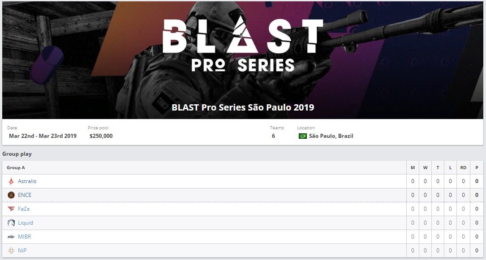This screenshot has width=486, height=260.
Task: Click the NiP team logo icon
Action: (11, 251)
